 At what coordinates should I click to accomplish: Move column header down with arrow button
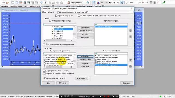click(x=130, y=66)
